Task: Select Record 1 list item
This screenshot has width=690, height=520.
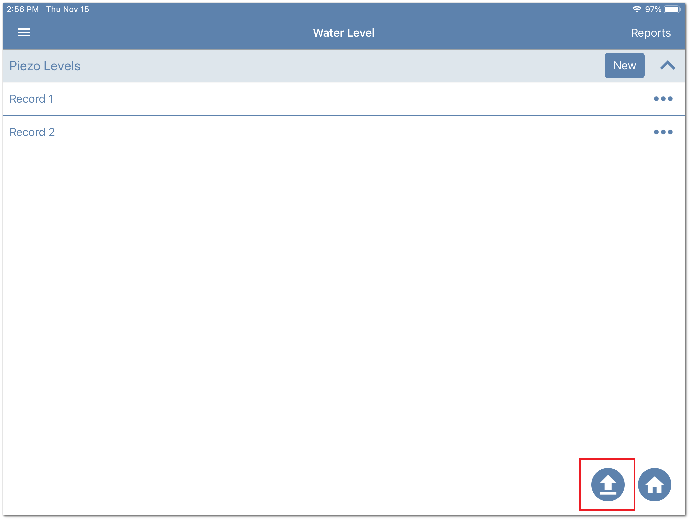Action: click(x=345, y=99)
